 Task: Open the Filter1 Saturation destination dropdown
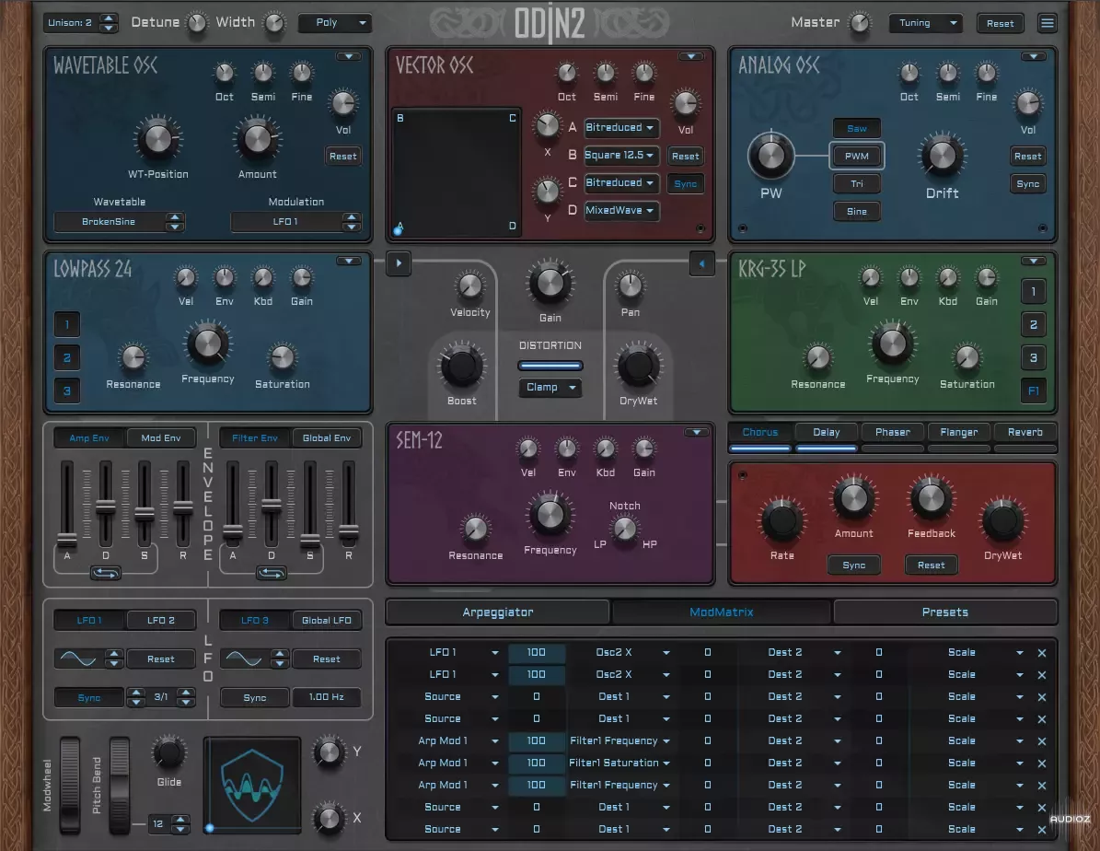(x=619, y=764)
